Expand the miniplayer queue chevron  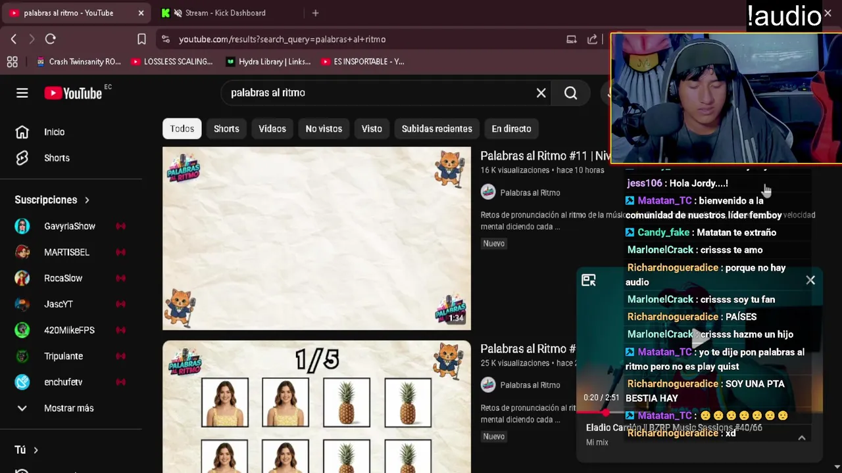click(801, 438)
